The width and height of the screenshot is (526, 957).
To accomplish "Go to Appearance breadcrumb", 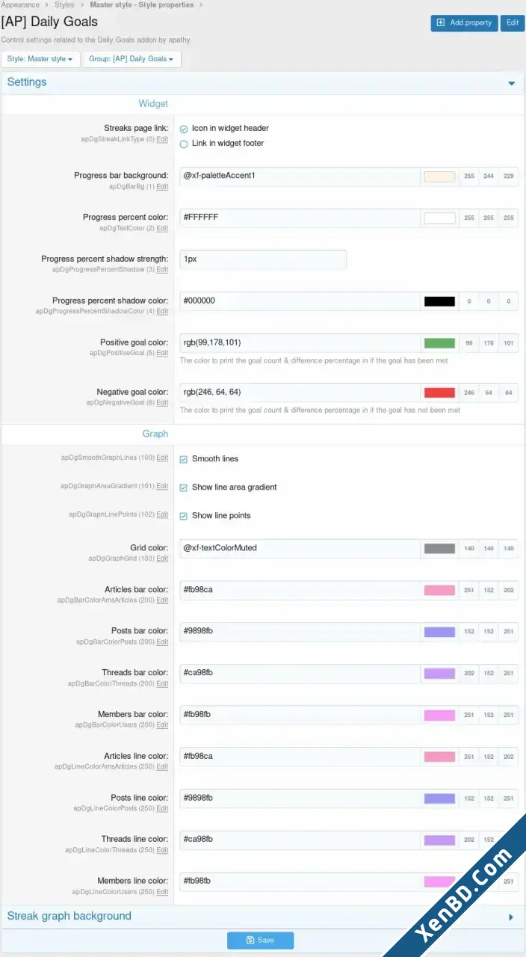I will (x=20, y=4).
